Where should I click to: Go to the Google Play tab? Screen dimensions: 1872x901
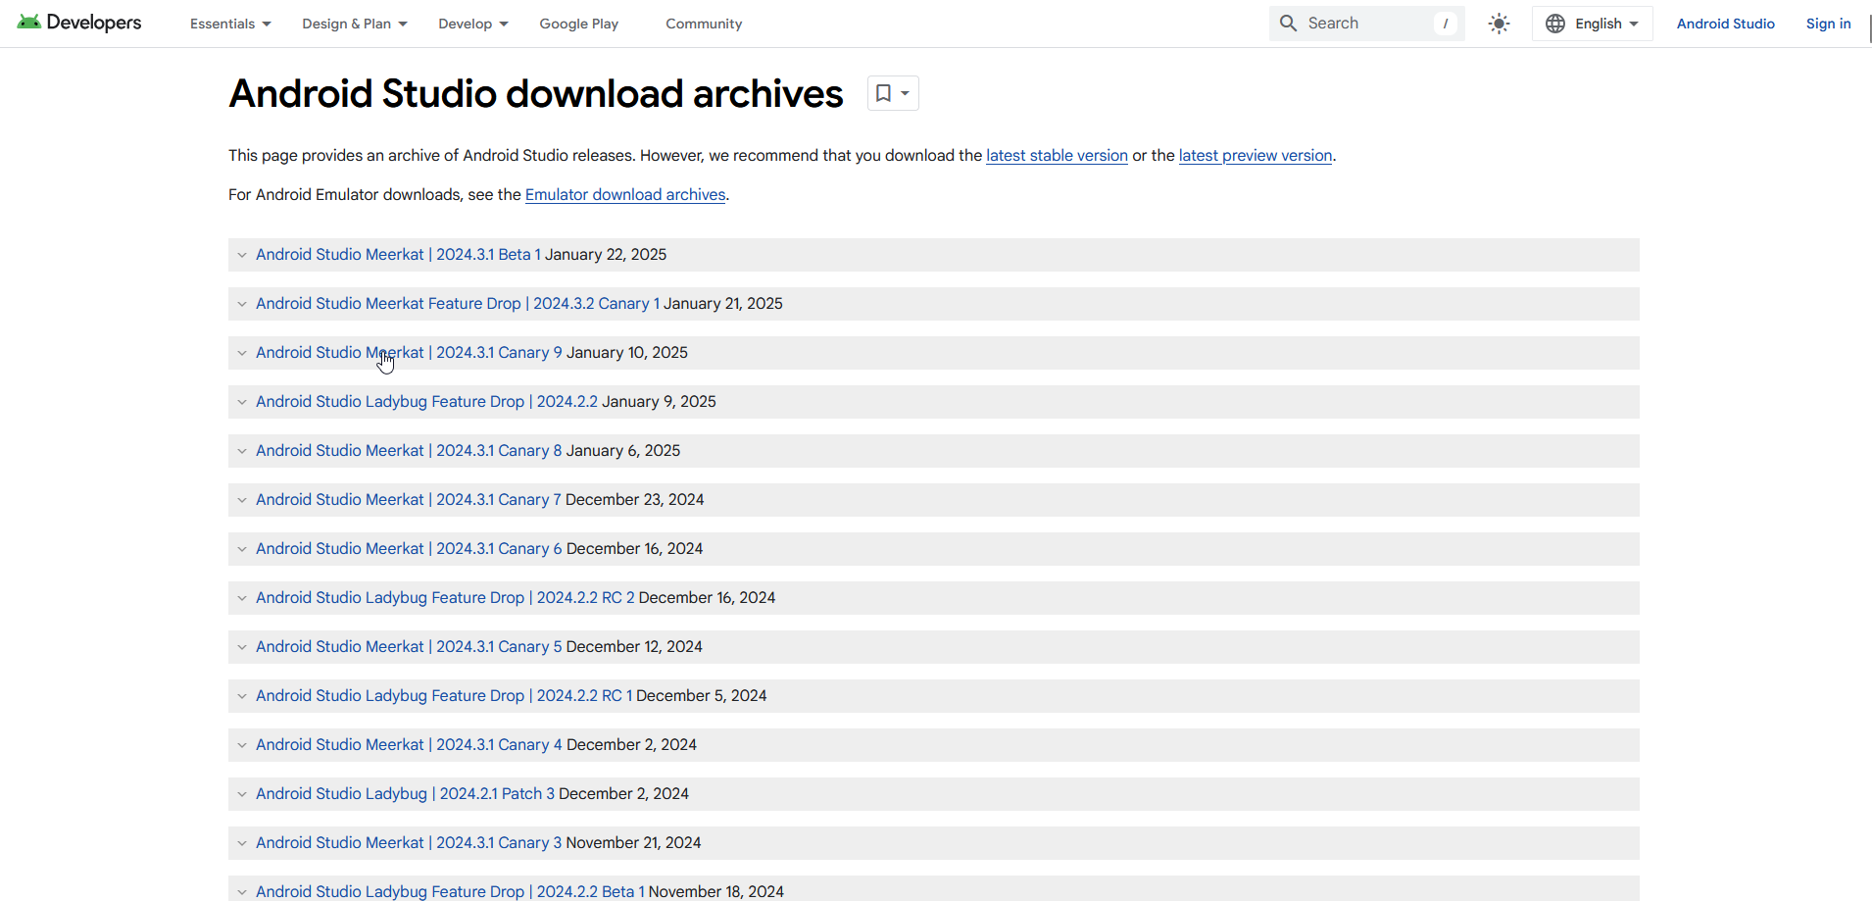578,24
